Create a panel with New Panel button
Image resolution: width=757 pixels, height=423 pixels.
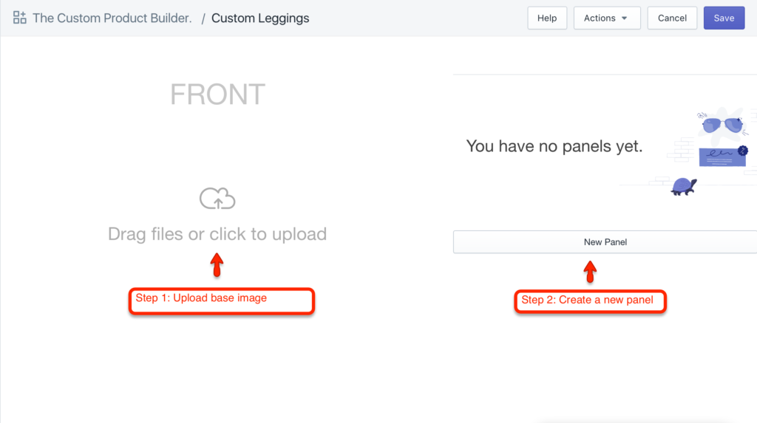[x=605, y=242]
